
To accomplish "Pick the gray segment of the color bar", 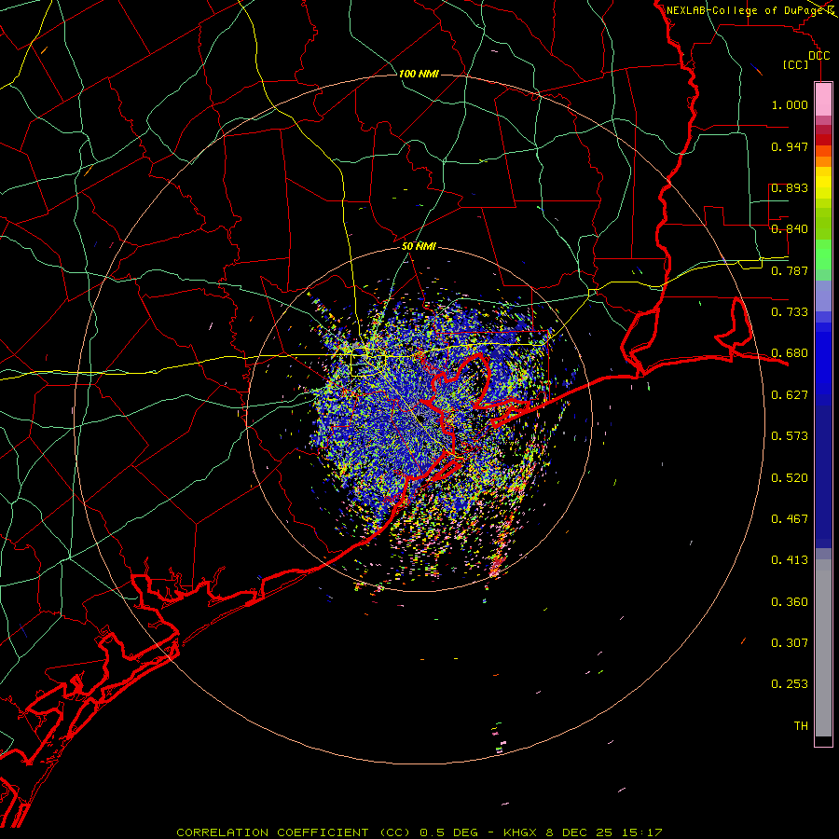I will 823,648.
